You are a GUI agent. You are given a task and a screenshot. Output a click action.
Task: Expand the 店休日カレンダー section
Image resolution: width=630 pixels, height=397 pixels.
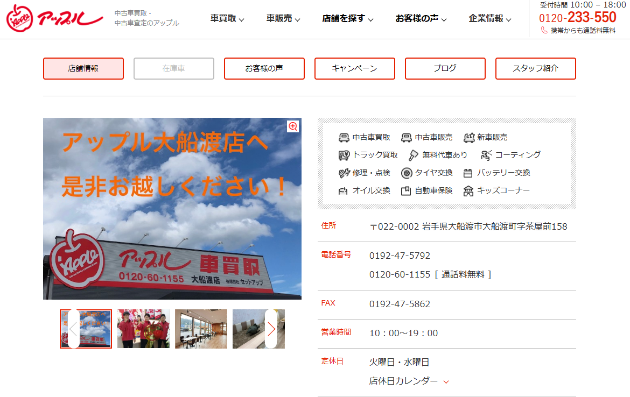coord(409,381)
